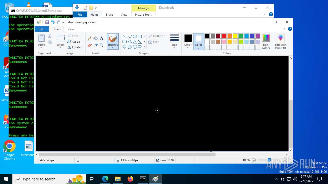Viewport: 328px width, 184px height.
Task: Open Task View on the taskbar
Action: 93,179
